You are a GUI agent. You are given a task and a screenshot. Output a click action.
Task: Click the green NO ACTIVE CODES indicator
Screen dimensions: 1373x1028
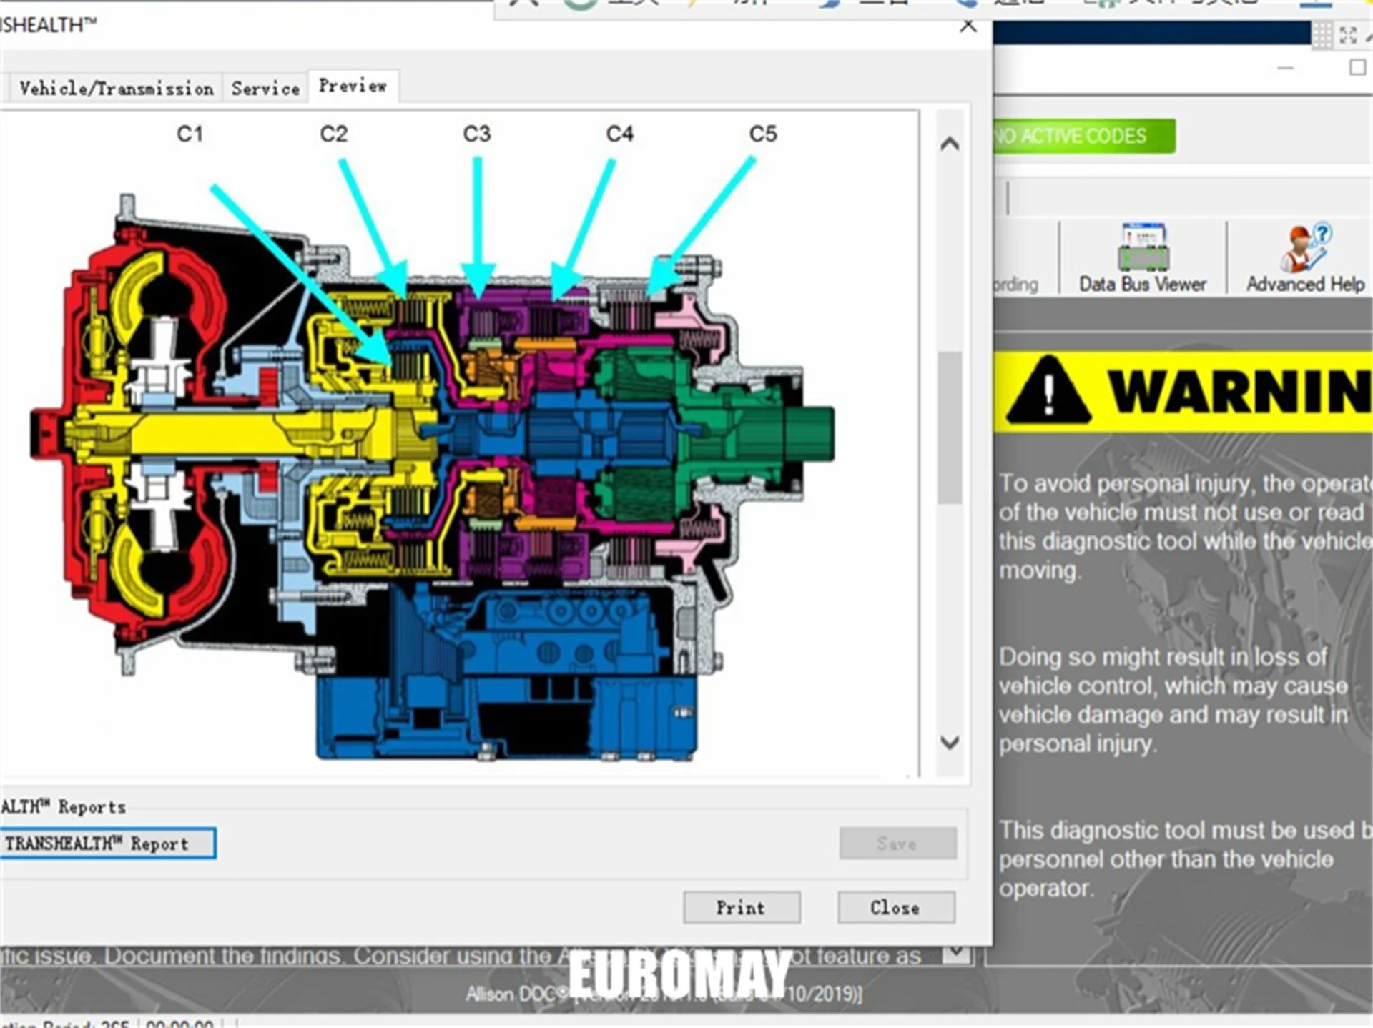pyautogui.click(x=1083, y=136)
